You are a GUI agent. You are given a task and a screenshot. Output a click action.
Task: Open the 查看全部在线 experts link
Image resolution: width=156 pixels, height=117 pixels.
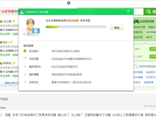tap(11, 83)
